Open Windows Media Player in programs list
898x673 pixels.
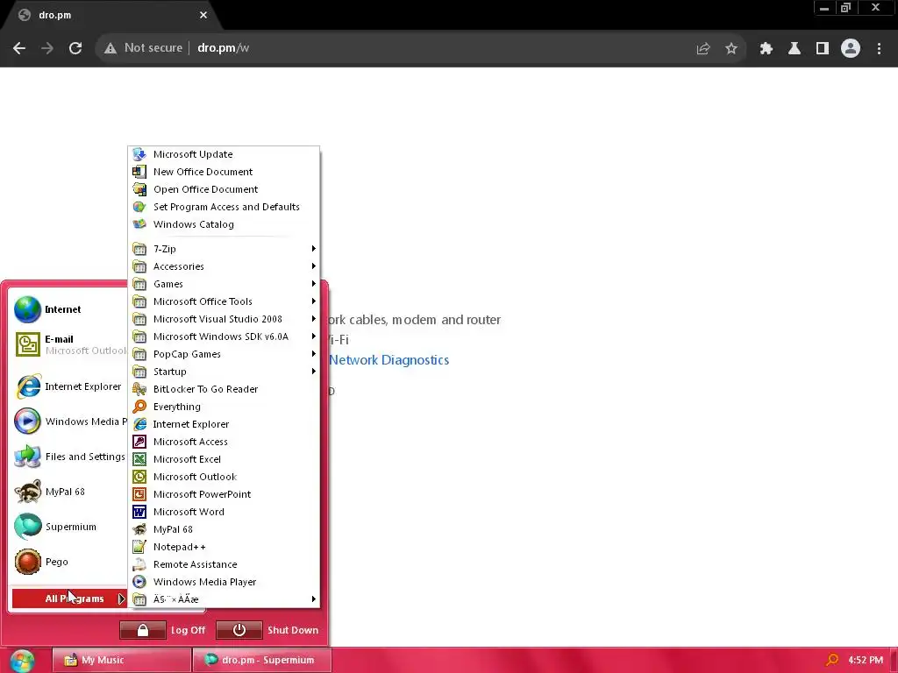pos(224,582)
